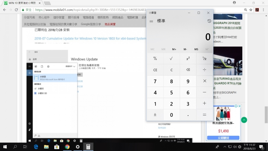The height and width of the screenshot is (151, 268).
Task: Open File Explorer from taskbar
Action: point(46,147)
